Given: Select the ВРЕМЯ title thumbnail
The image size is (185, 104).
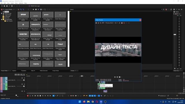Looking at the screenshot, I should (x=23, y=15).
